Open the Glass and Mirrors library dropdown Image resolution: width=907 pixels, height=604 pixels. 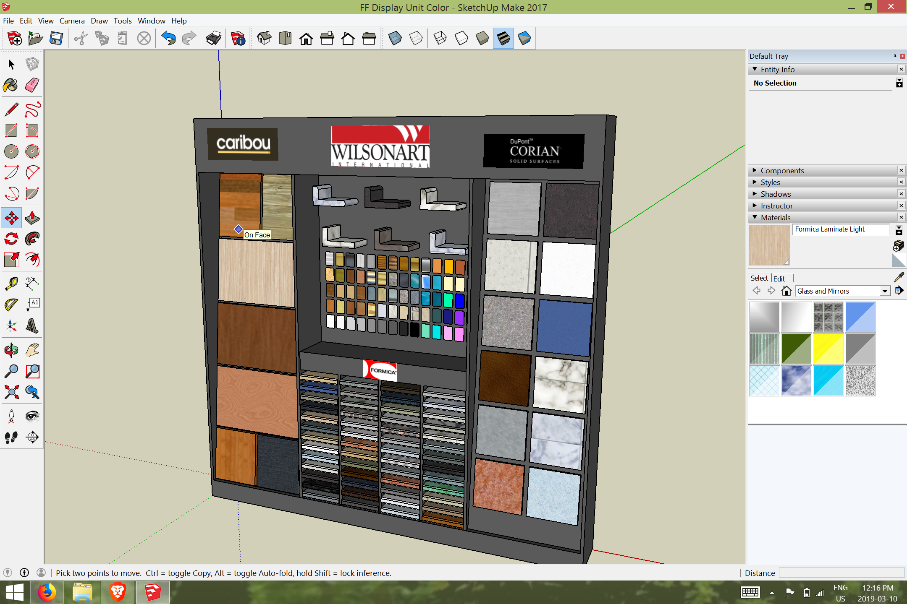point(885,291)
